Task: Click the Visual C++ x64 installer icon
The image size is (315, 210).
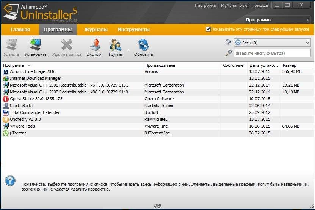Action: point(6,85)
